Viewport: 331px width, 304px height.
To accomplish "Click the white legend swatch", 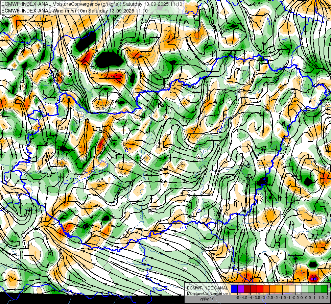I will (x=299, y=289).
